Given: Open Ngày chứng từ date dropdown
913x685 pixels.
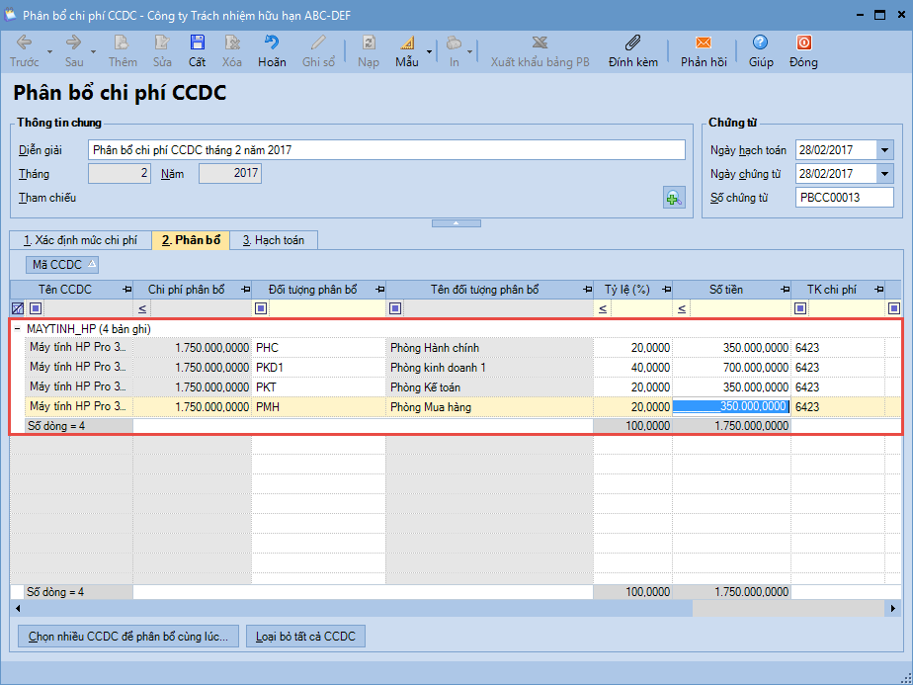Looking at the screenshot, I should tap(884, 174).
